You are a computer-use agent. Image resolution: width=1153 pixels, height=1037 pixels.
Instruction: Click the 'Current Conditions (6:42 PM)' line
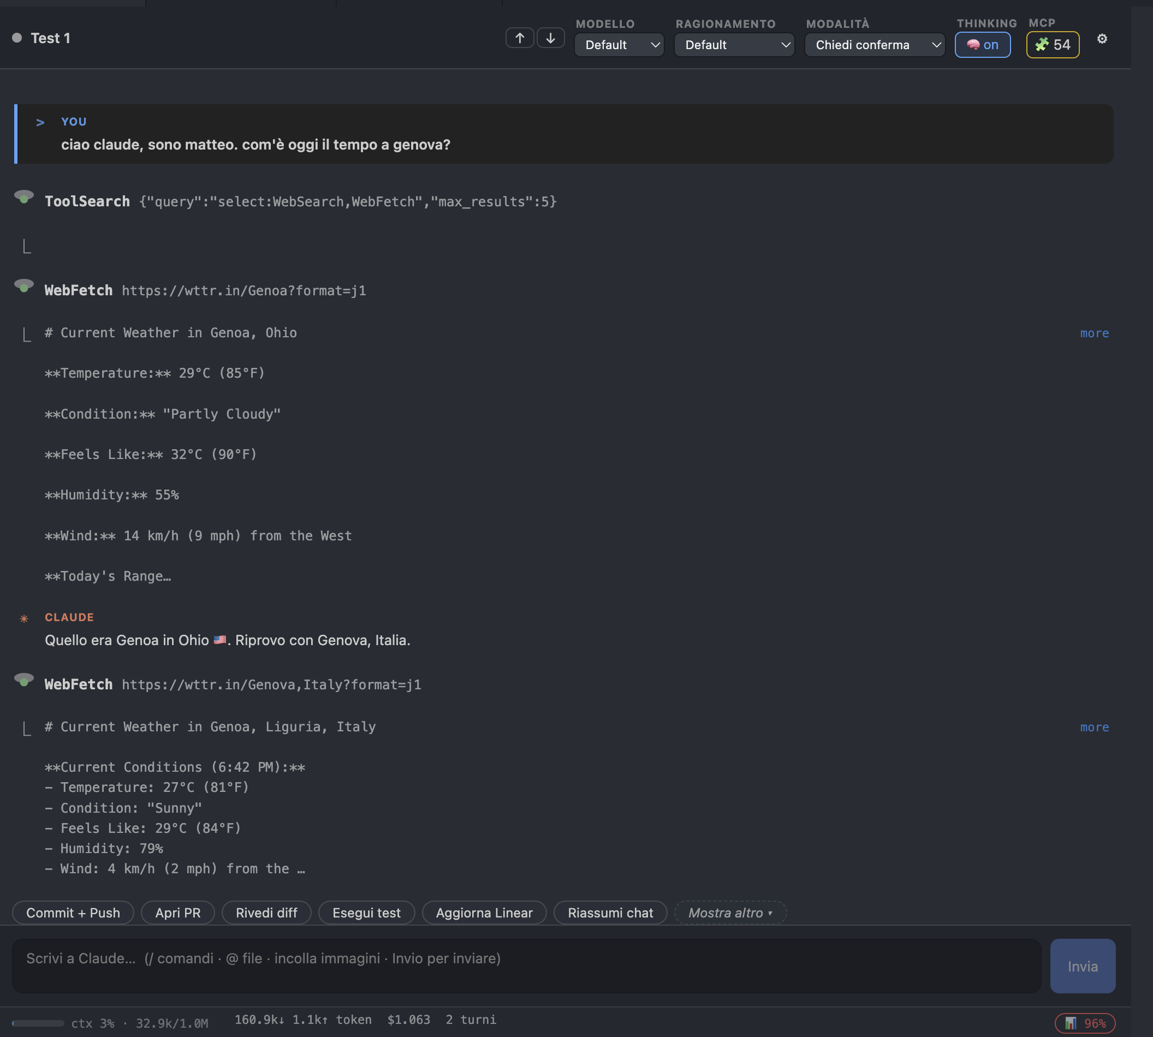click(x=175, y=767)
